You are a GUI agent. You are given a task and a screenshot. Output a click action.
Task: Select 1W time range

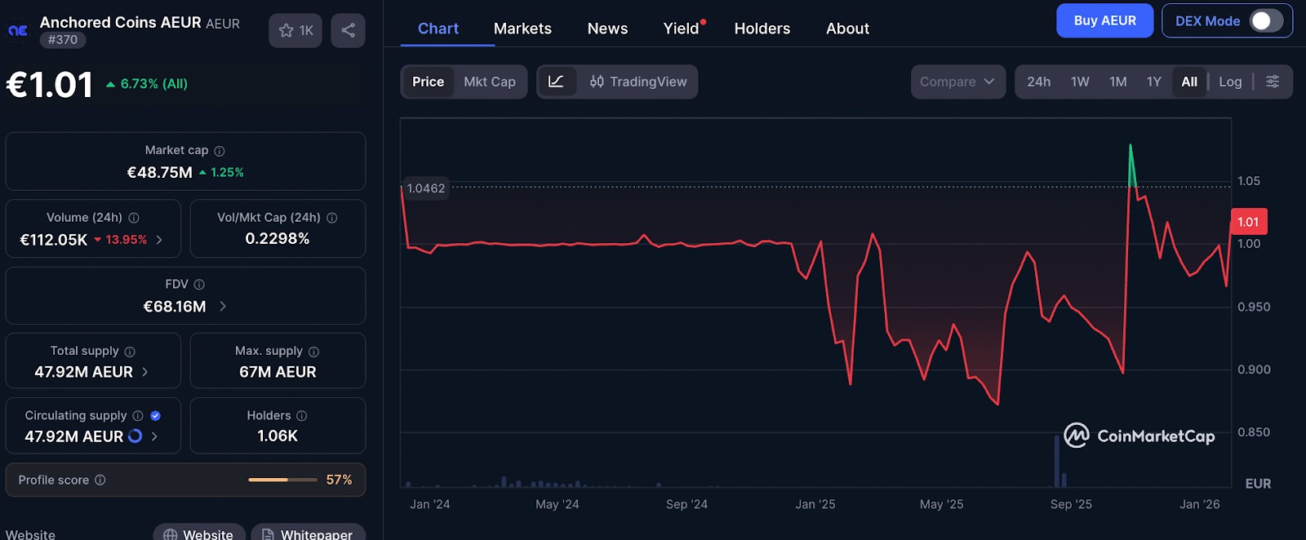pyautogui.click(x=1080, y=82)
